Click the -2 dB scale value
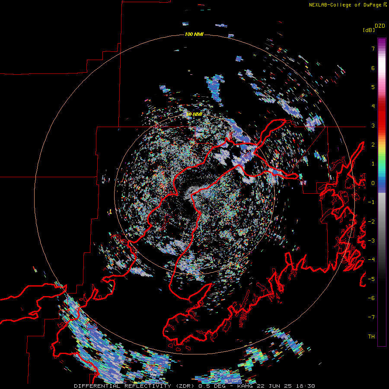Viewport: 389px width, 389px height. point(371,222)
